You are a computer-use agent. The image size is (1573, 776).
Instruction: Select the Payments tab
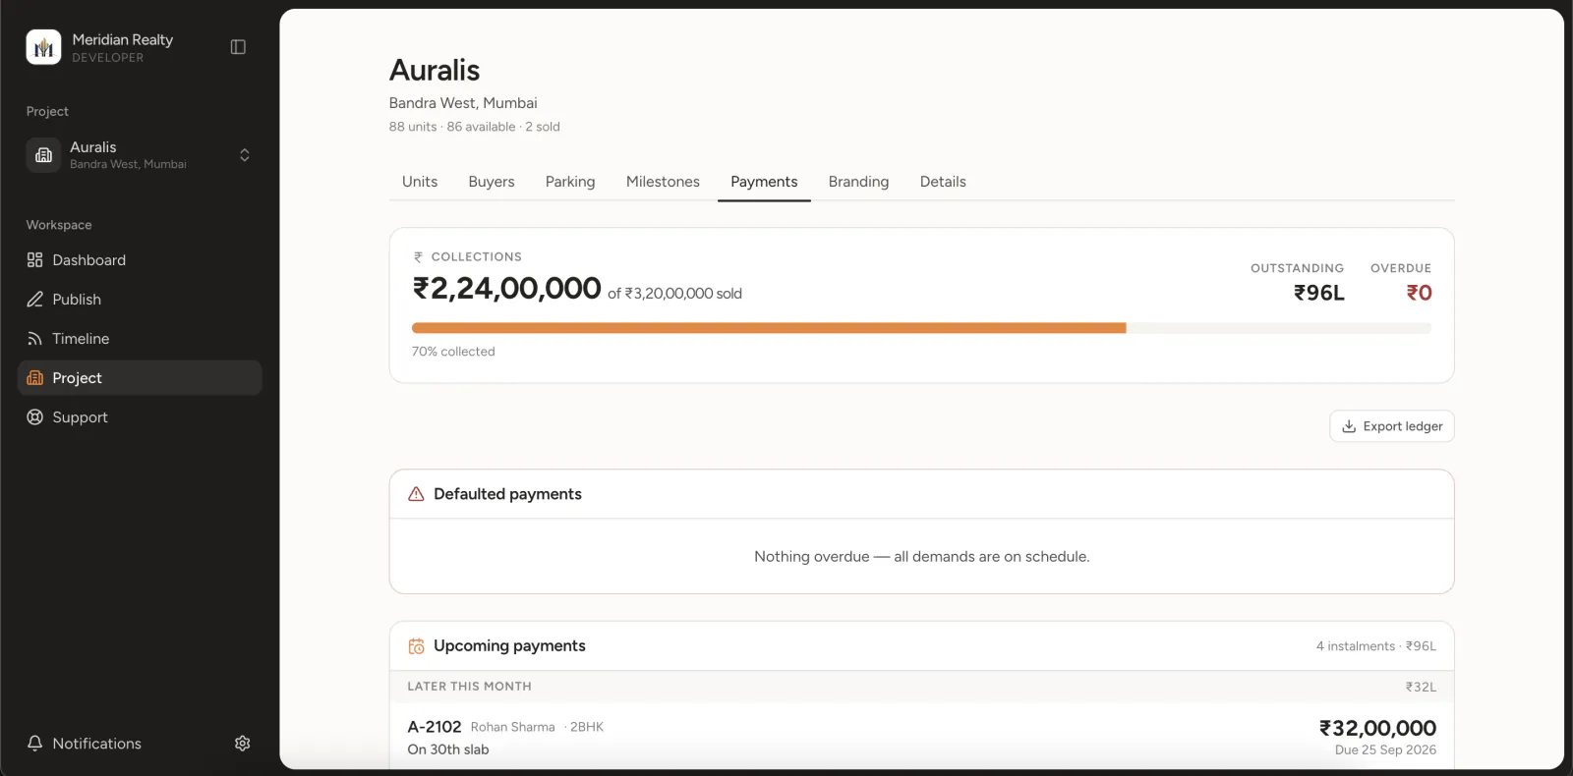coord(764,182)
